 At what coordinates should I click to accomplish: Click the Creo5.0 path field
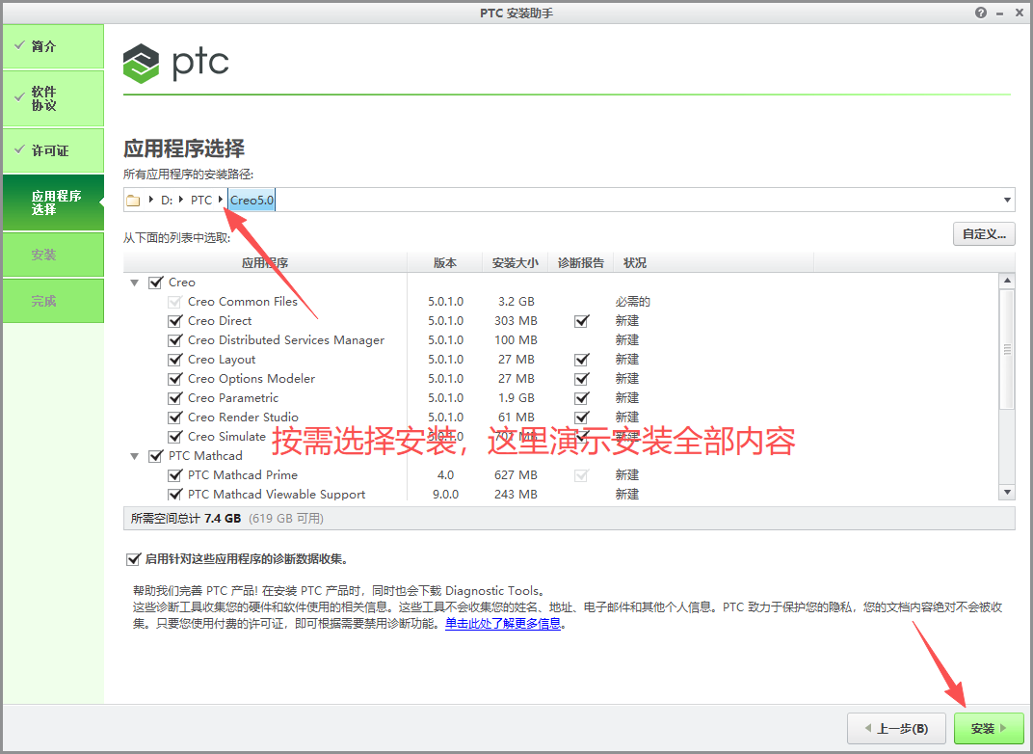[x=251, y=200]
